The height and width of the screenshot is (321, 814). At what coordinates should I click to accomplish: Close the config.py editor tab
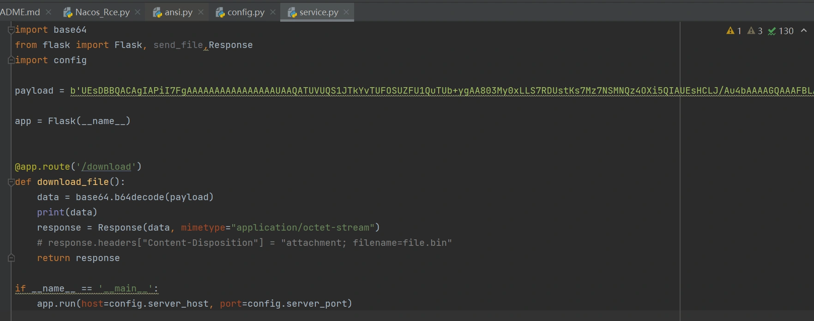click(x=273, y=12)
